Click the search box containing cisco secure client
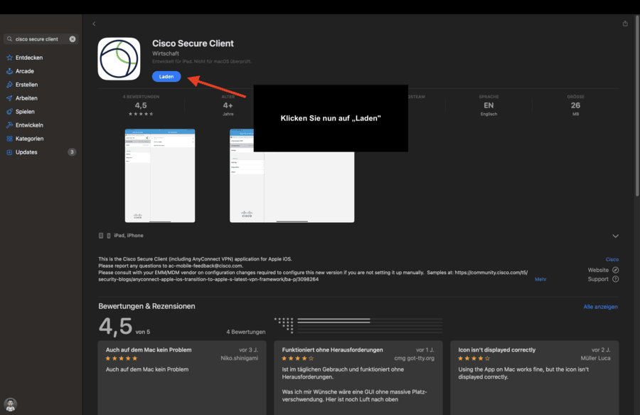The image size is (640, 415). click(41, 39)
